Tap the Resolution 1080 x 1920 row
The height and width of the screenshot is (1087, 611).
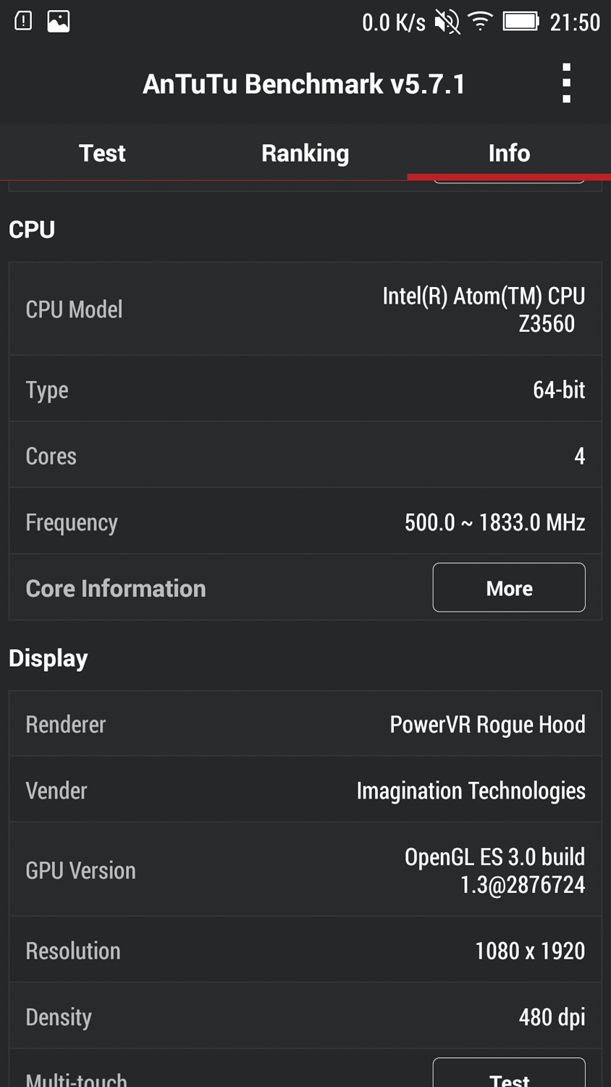point(305,951)
